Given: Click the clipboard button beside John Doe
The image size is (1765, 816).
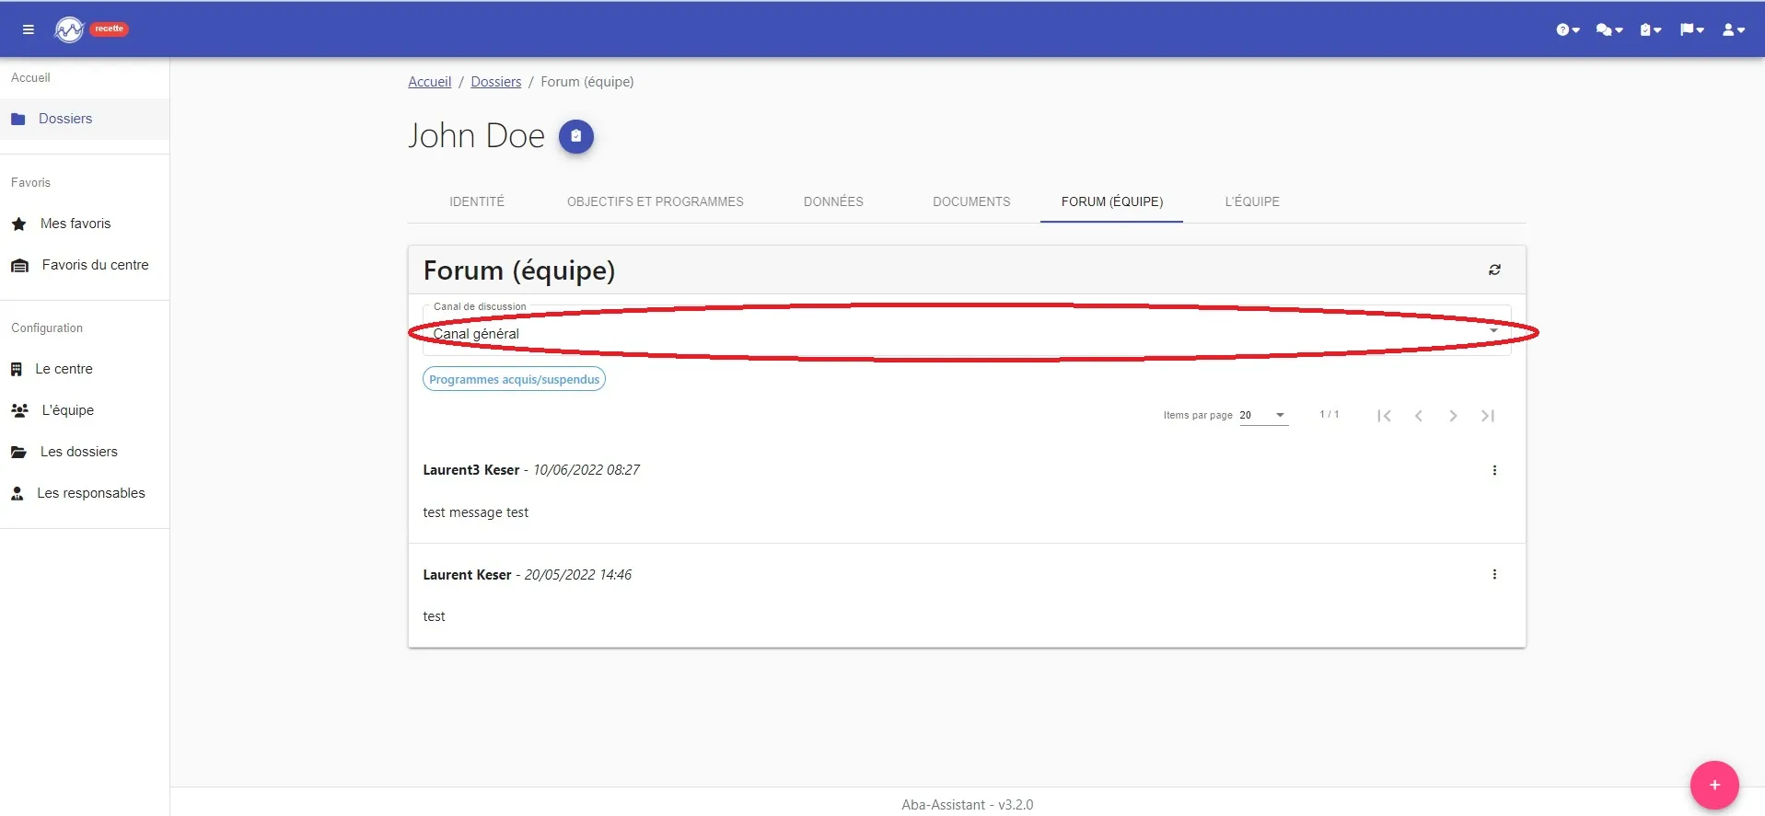Looking at the screenshot, I should click(576, 136).
